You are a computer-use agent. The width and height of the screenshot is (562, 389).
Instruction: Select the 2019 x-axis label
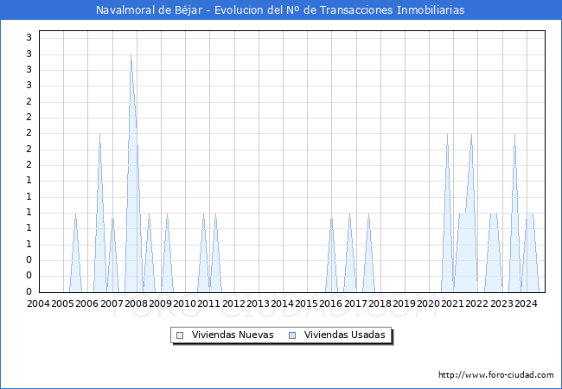404,303
